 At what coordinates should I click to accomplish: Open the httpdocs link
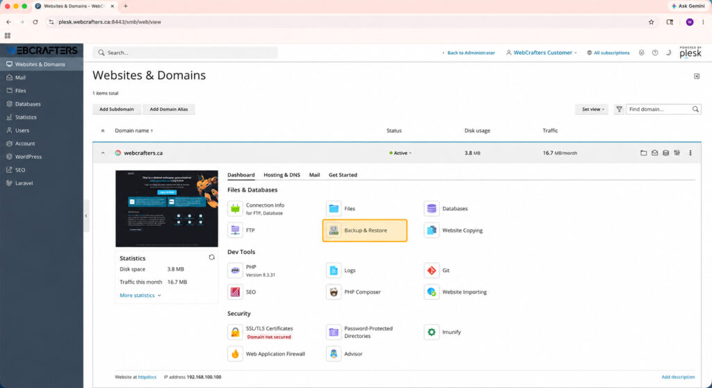(x=147, y=377)
